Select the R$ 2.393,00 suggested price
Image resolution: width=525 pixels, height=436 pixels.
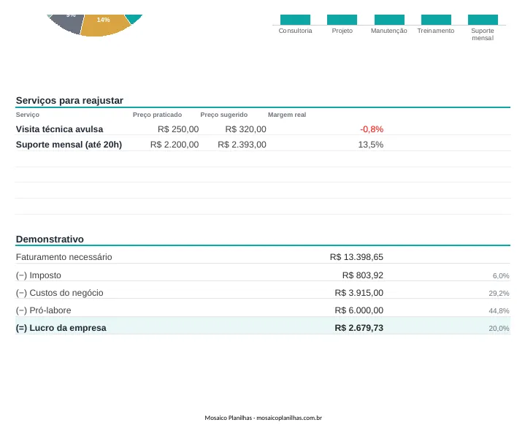242,145
